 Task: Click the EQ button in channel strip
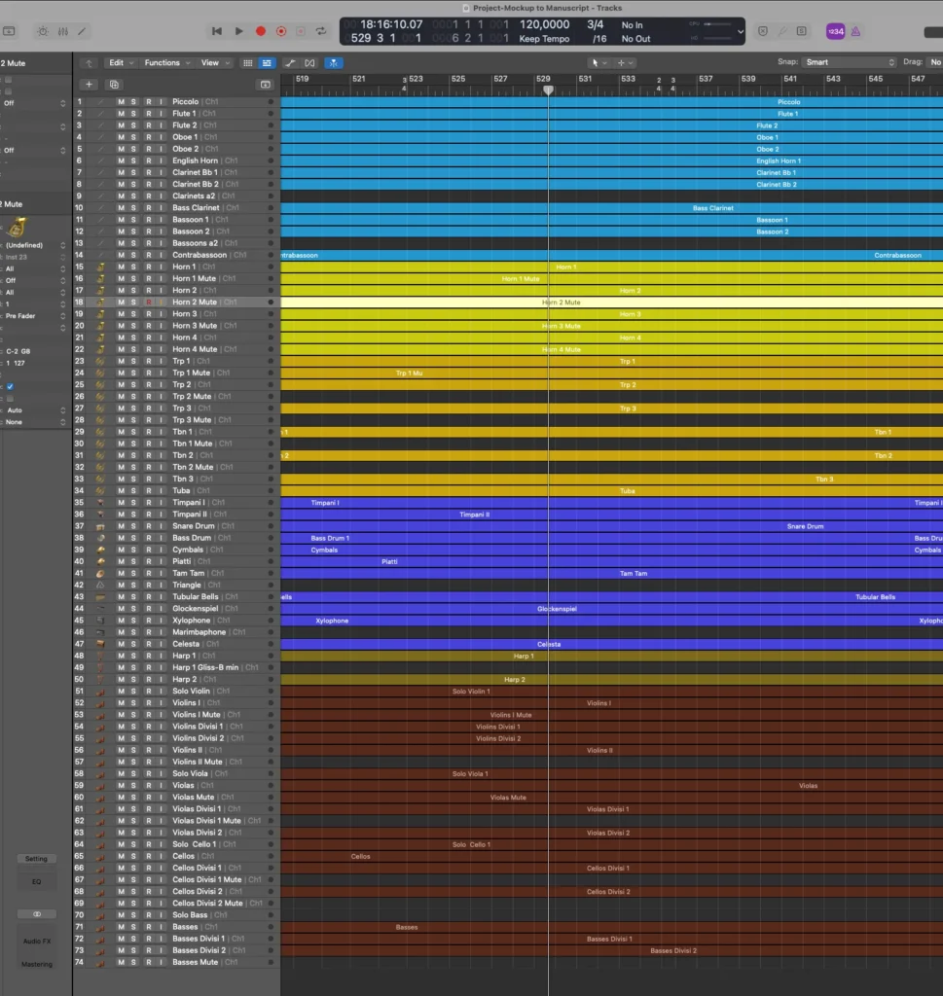[36, 881]
